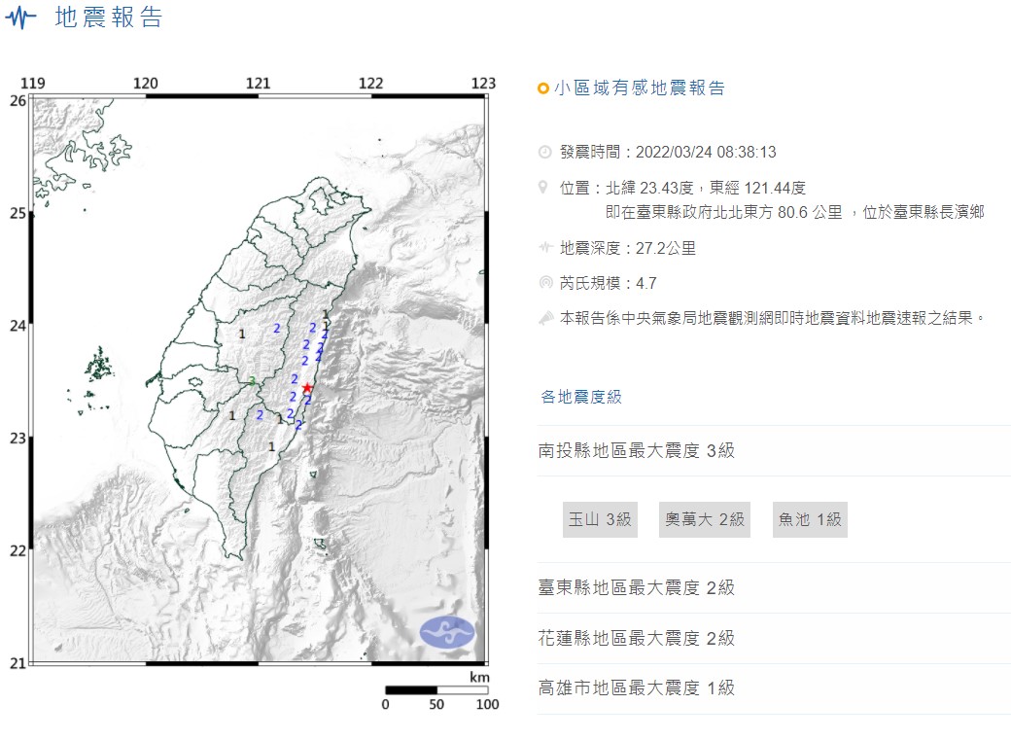Viewport: 1011px width, 740px height.
Task: Click the 發震時間 2022/03/24 08:38:13 text
Action: pyautogui.click(x=668, y=153)
